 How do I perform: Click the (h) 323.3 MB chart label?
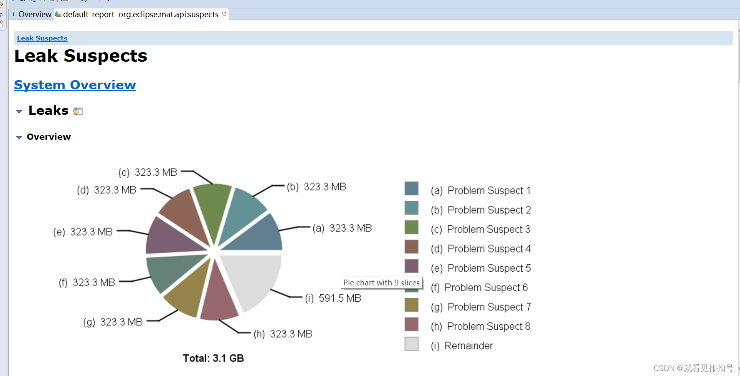click(x=283, y=334)
